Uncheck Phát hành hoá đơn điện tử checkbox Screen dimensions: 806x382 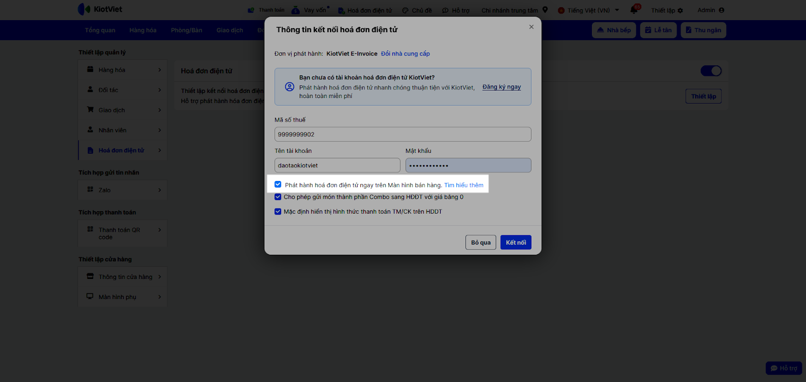[278, 184]
